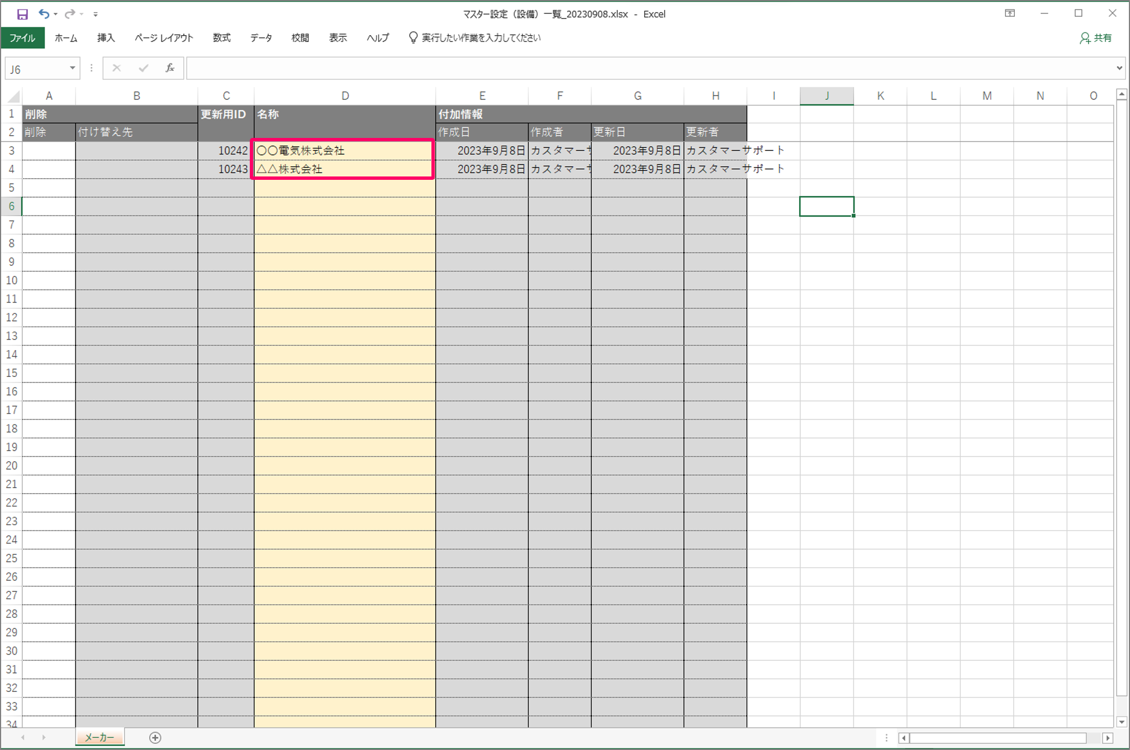
Task: Open the 数式 ribbon tab
Action: tap(221, 38)
